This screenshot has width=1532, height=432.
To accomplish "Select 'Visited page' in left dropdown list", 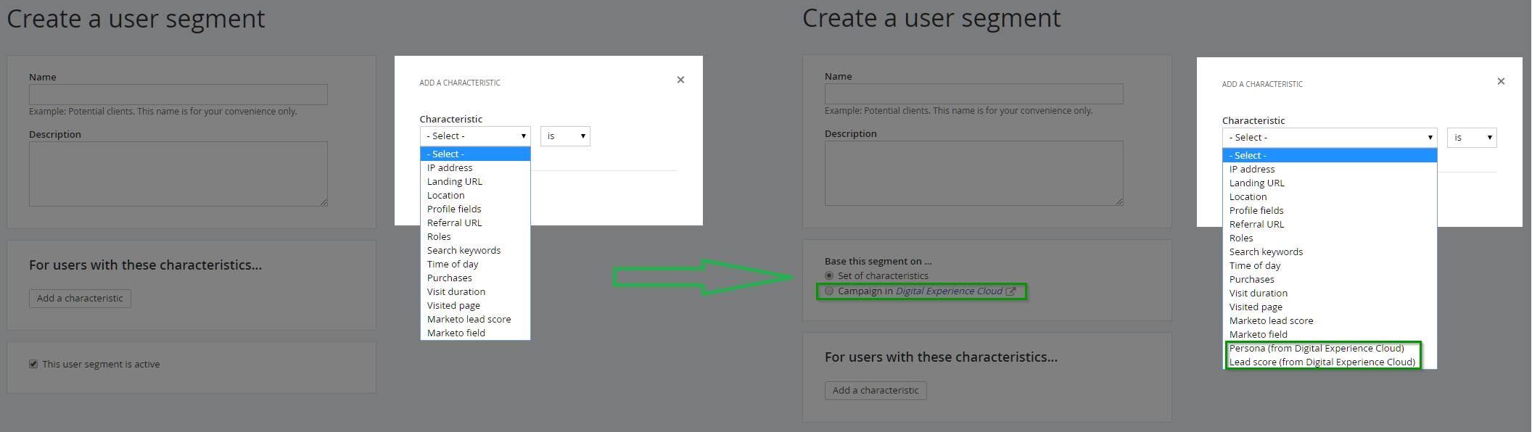I will 453,306.
